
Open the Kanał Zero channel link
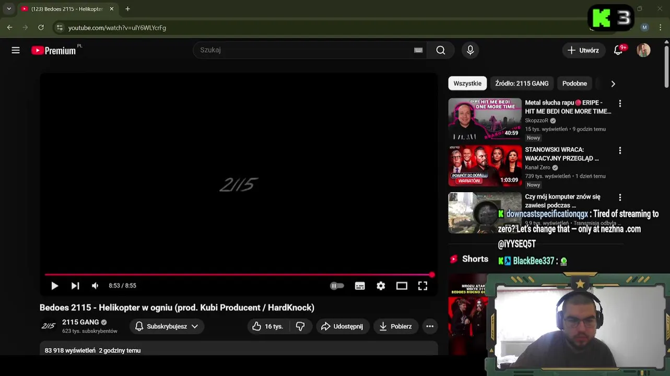pyautogui.click(x=537, y=168)
